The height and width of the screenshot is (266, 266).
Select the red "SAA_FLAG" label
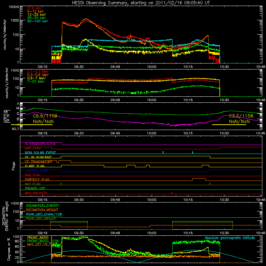tap(33, 175)
